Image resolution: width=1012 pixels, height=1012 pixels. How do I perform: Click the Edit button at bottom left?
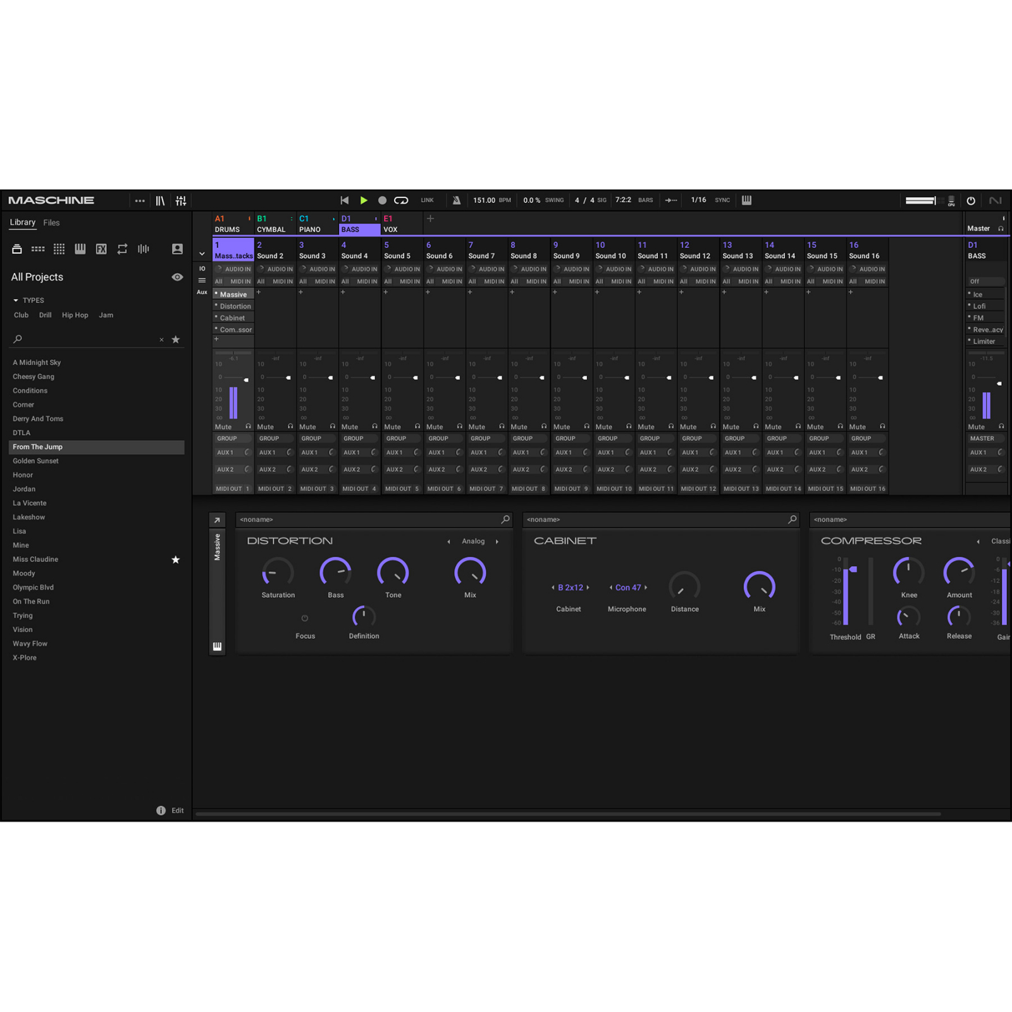[x=177, y=810]
